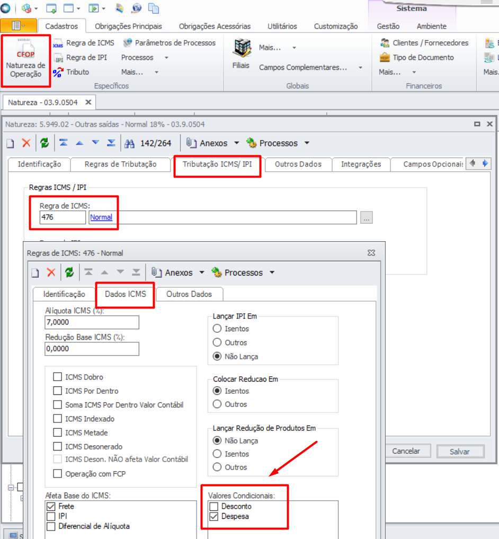
Task: Open the Tributo percent icon
Action: point(58,72)
